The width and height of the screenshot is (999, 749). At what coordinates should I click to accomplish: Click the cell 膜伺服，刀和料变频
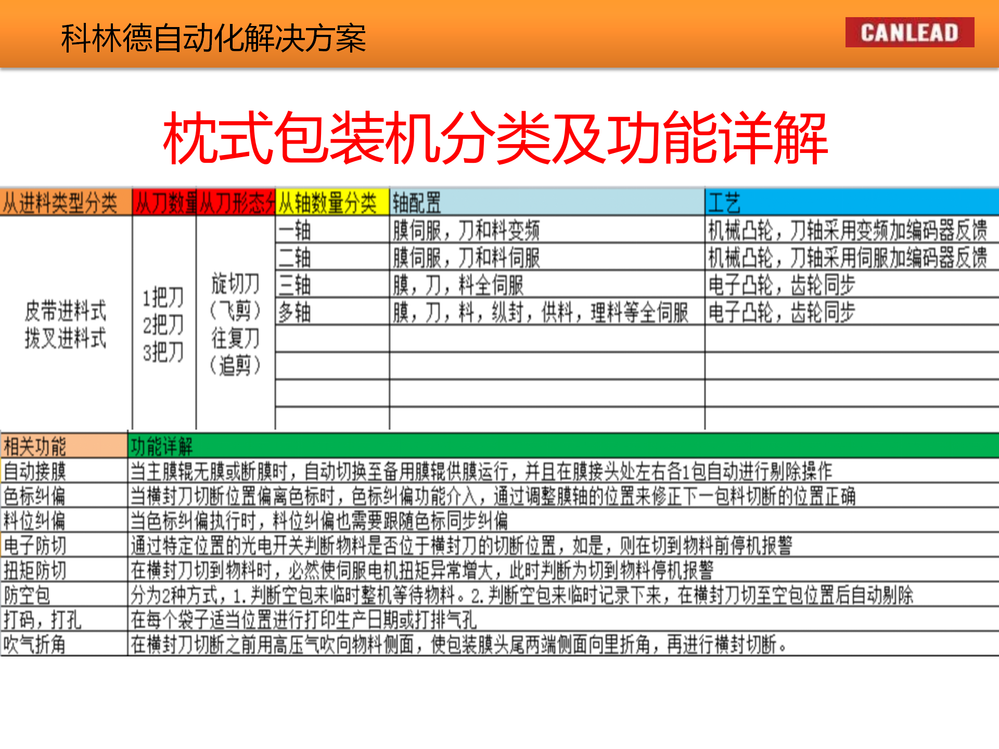[547, 230]
